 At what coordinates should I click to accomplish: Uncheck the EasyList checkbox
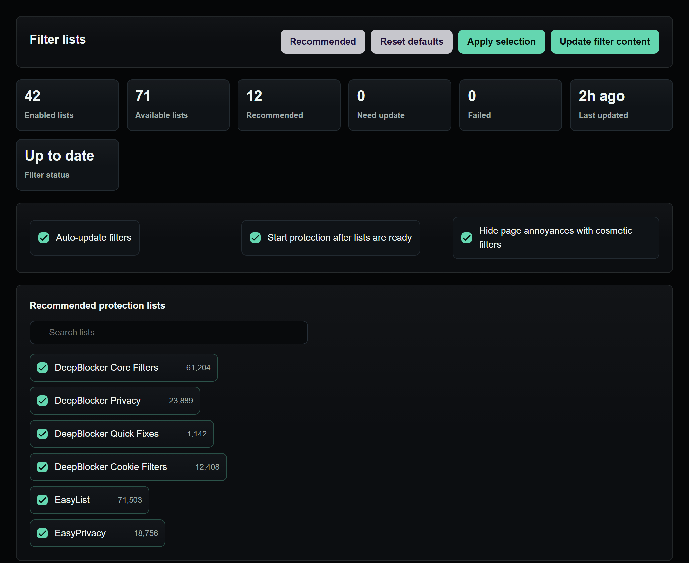point(42,500)
